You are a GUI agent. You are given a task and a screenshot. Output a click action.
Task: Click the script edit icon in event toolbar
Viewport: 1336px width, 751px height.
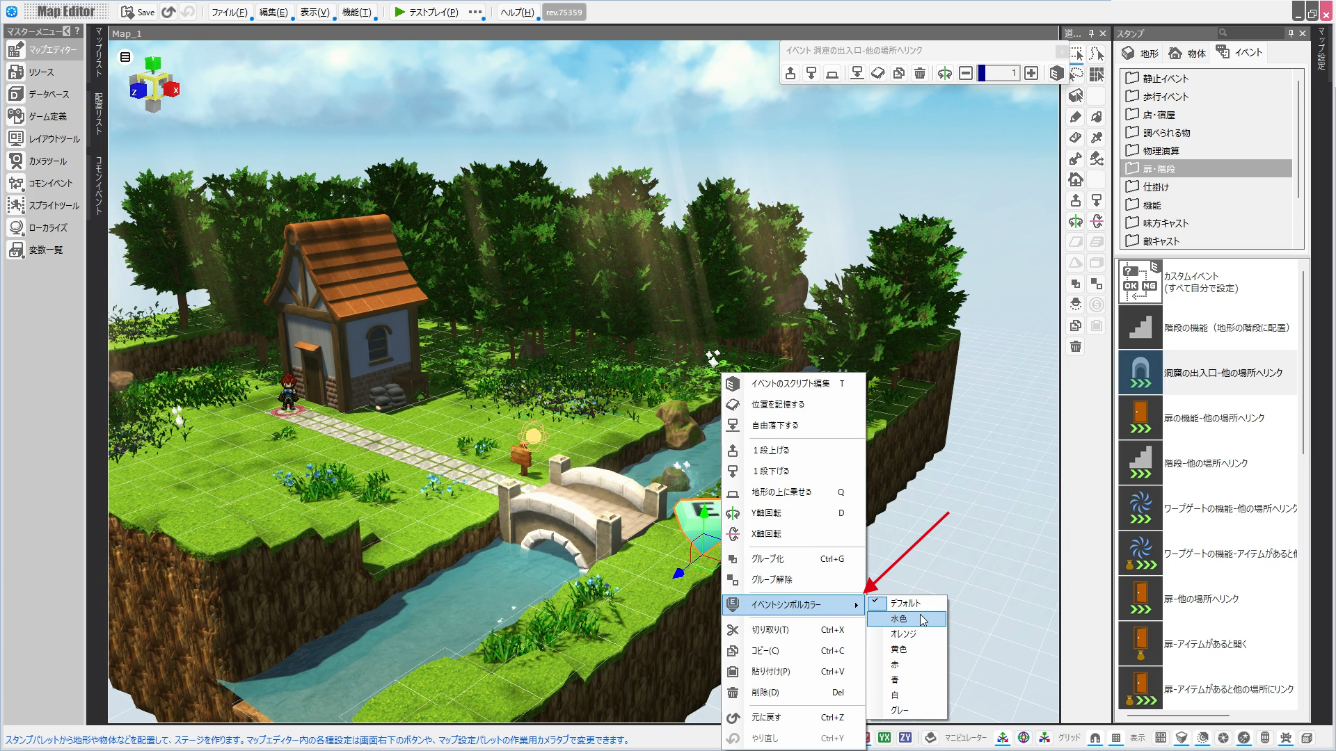tap(1056, 73)
